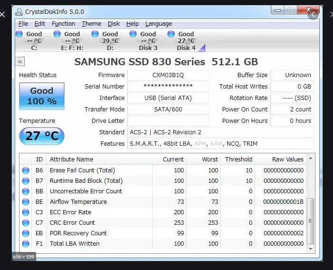The image size is (333, 270).
Task: Select the E: F: H: drive status orb
Action: [x=57, y=34]
